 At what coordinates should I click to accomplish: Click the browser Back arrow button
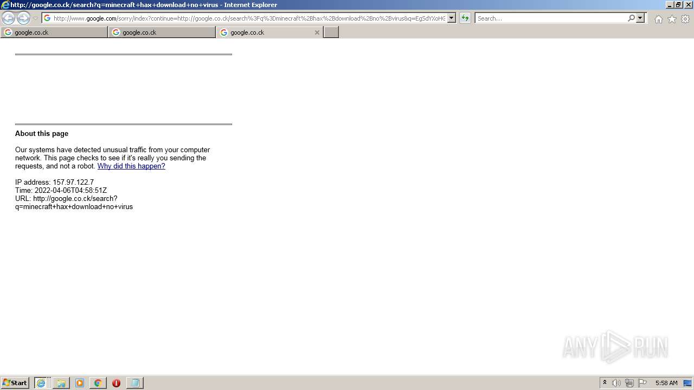click(x=8, y=18)
